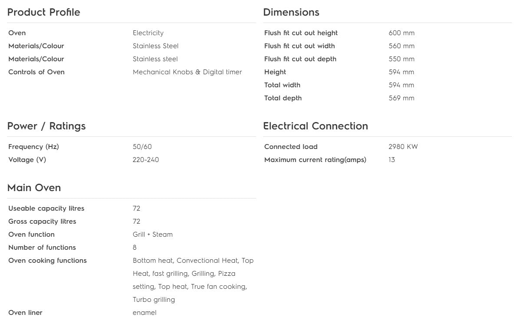The height and width of the screenshot is (324, 518).
Task: Select the enamel oven liner value
Action: click(x=144, y=313)
